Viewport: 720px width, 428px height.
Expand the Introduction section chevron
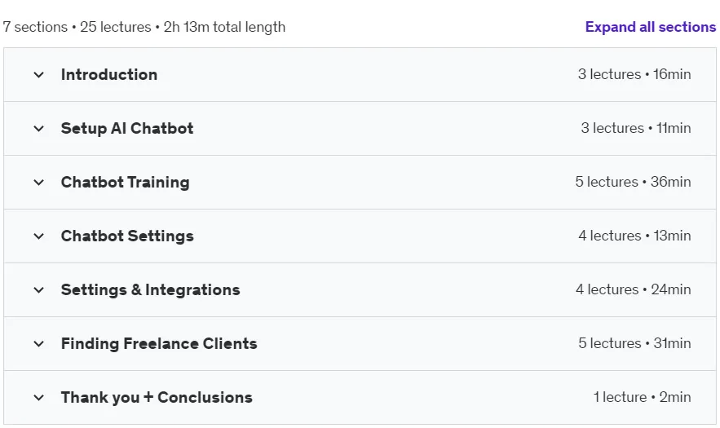tap(39, 75)
